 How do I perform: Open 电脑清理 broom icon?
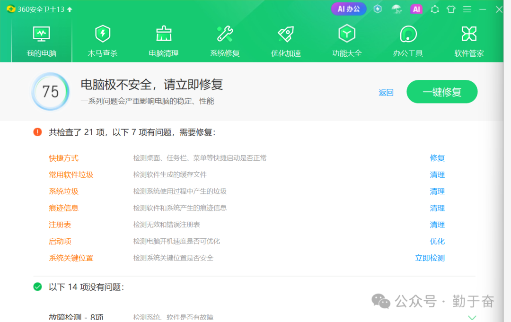[164, 34]
